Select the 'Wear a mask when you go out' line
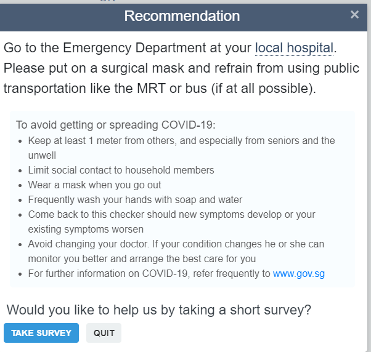Image resolution: width=371 pixels, height=352 pixels. pyautogui.click(x=95, y=185)
